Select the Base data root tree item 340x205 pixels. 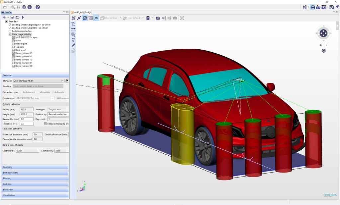tap(13, 22)
